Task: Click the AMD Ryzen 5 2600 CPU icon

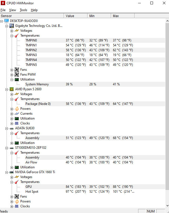Action: coord(12,89)
